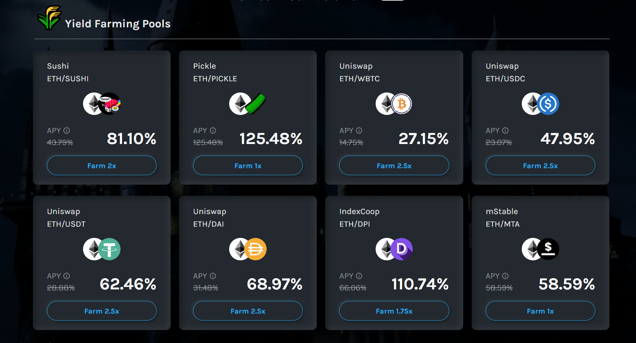The image size is (636, 343).
Task: Click the APY info icon on the mStable card
Action: tap(505, 276)
